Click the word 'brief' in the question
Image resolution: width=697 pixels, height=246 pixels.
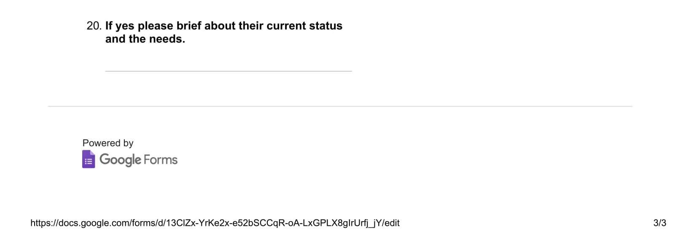[189, 26]
